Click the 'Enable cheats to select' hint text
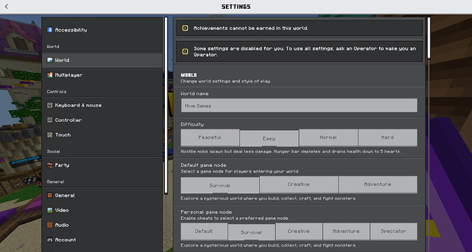Screen dimensions: 472x252 pos(234,218)
